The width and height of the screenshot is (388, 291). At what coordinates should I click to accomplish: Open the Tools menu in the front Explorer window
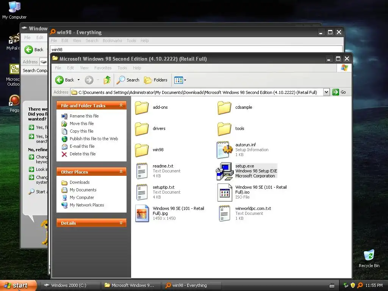click(122, 68)
